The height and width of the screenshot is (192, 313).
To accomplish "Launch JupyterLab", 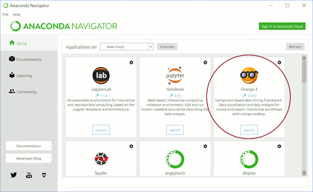I will coord(101,130).
